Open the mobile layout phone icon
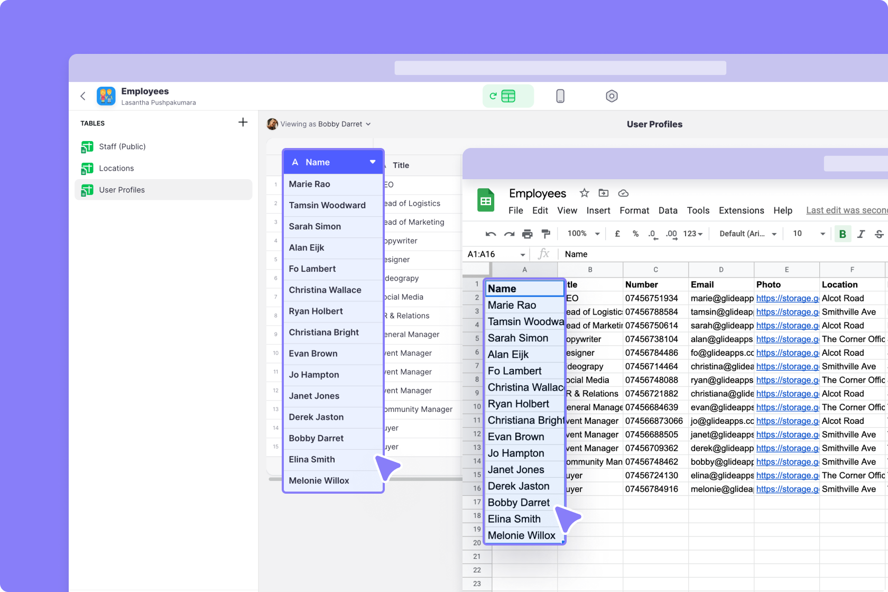This screenshot has width=888, height=592. 560,96
